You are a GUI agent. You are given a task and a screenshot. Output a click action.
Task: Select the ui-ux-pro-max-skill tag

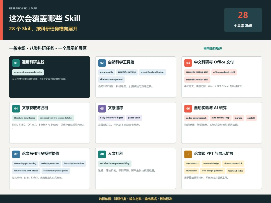point(233,163)
